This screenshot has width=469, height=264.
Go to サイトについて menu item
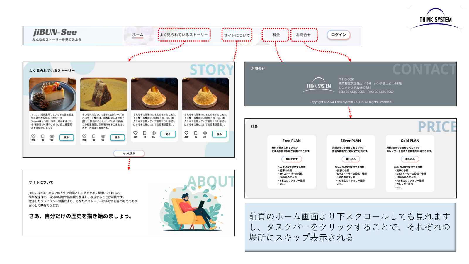coord(237,35)
